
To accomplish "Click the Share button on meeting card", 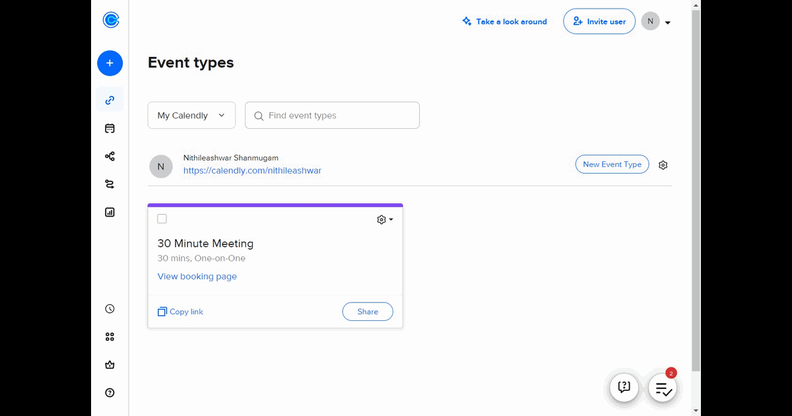I will (368, 312).
